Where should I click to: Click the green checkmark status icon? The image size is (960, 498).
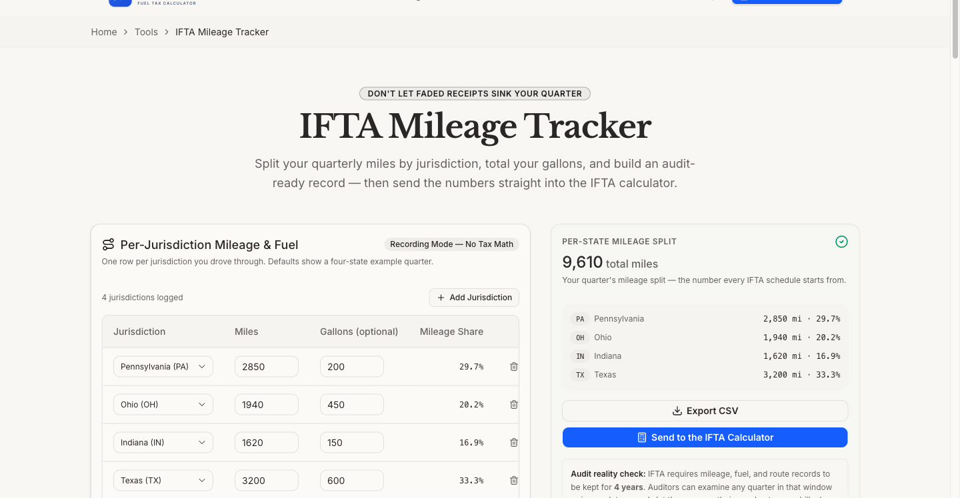(x=841, y=242)
